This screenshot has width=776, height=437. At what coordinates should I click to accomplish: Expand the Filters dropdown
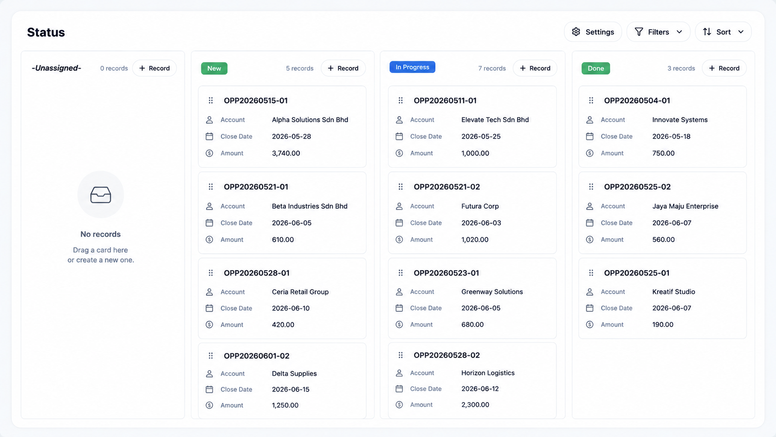pos(658,32)
